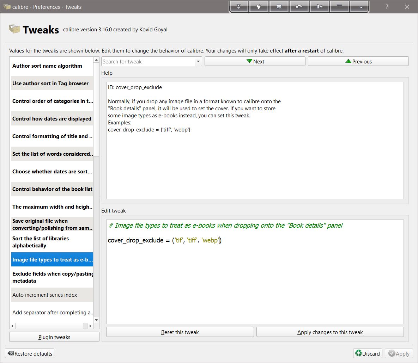This screenshot has height=363, width=418.
Task: Click the Help text showing ID cover_drop_exclude
Action: [x=135, y=87]
